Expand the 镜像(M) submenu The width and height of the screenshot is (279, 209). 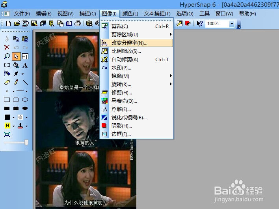tap(136, 76)
